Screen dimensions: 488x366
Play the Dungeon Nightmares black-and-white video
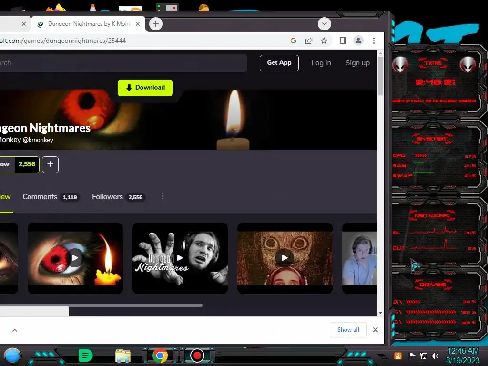(180, 258)
